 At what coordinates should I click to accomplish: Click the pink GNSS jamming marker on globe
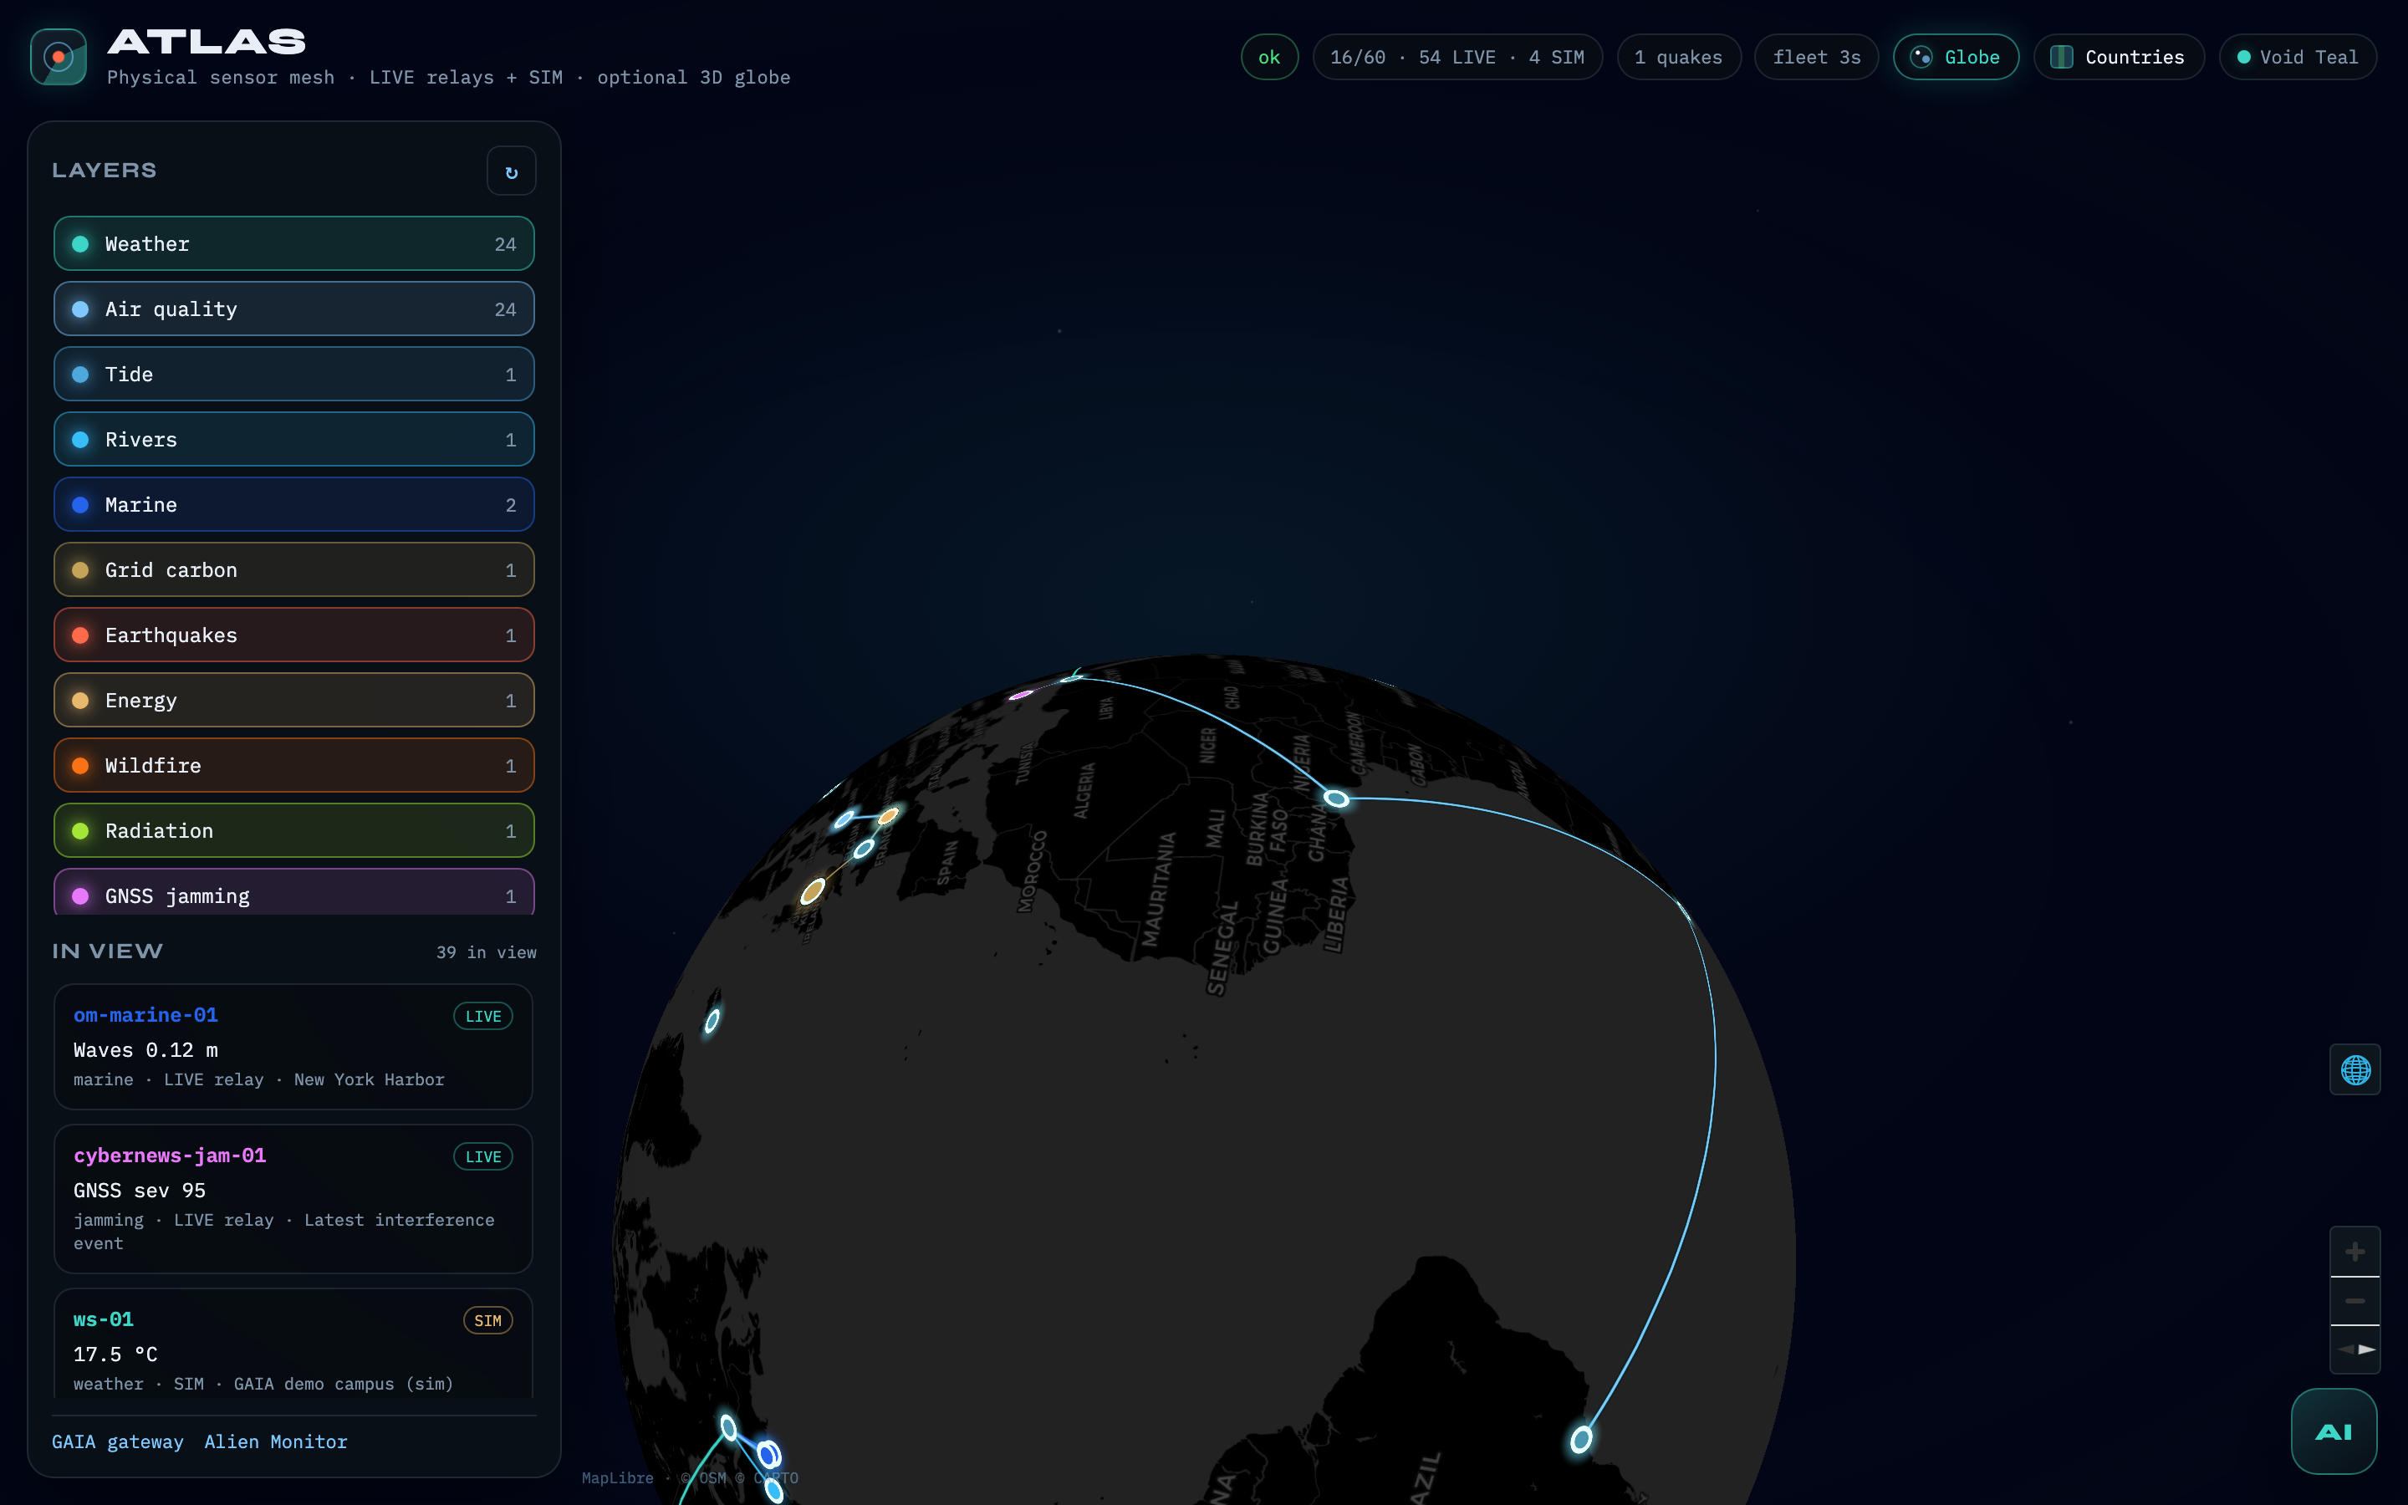tap(1021, 695)
